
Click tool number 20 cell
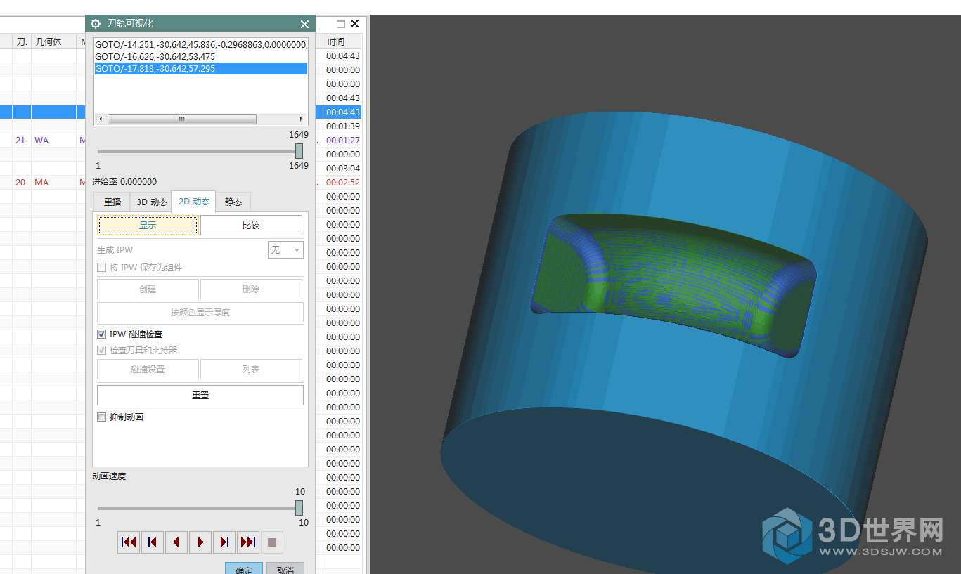[20, 183]
